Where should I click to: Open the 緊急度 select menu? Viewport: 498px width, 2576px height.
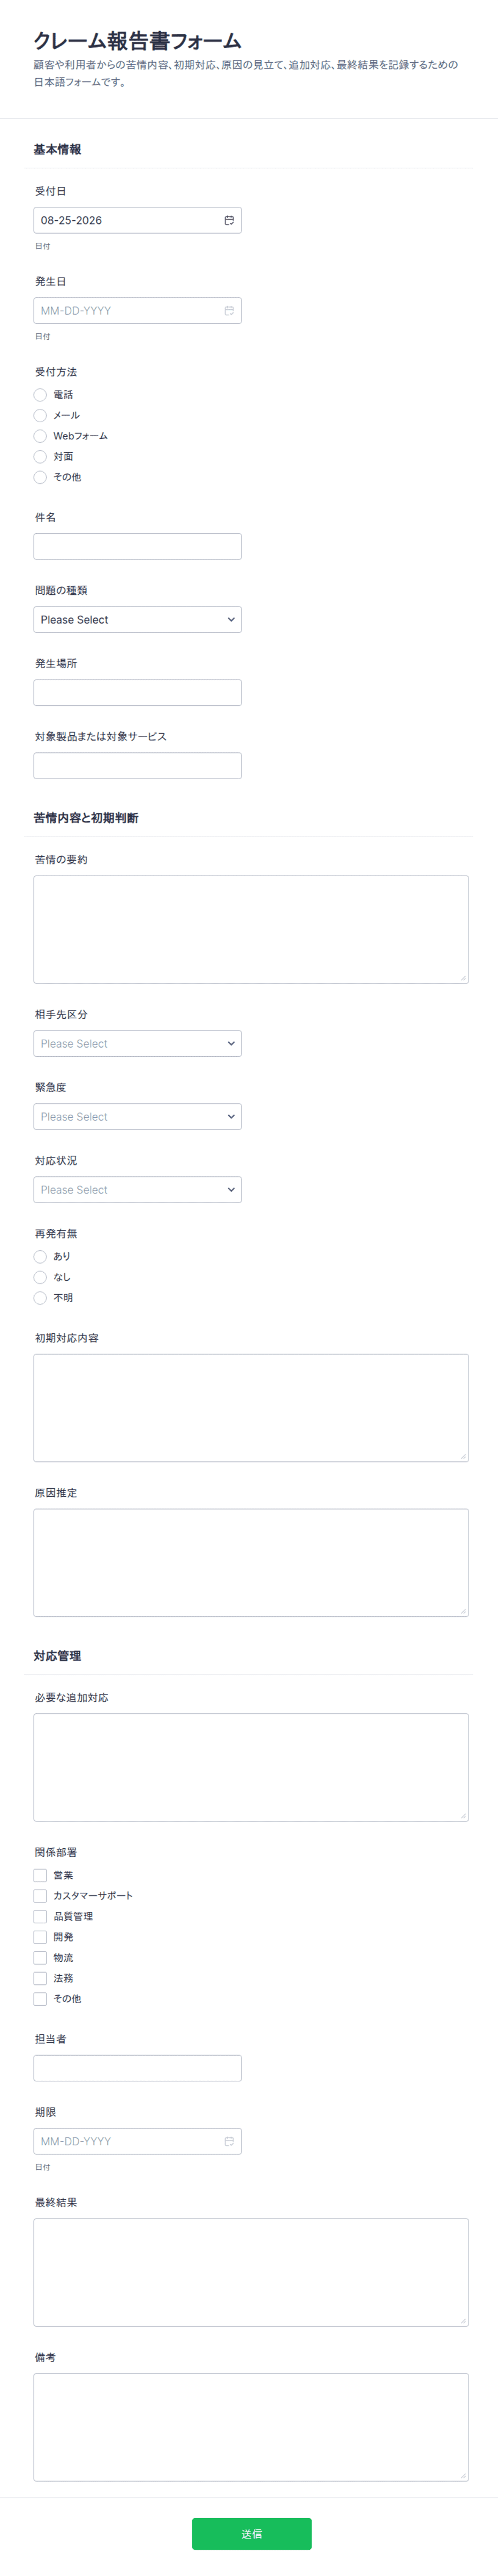(137, 1117)
